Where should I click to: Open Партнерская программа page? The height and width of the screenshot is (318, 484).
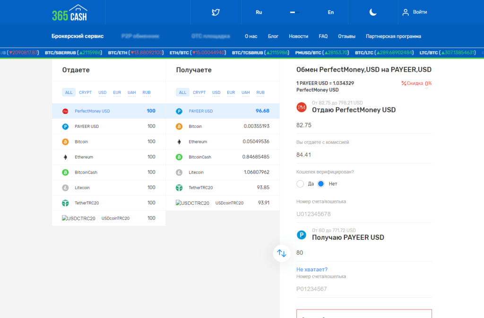[394, 36]
